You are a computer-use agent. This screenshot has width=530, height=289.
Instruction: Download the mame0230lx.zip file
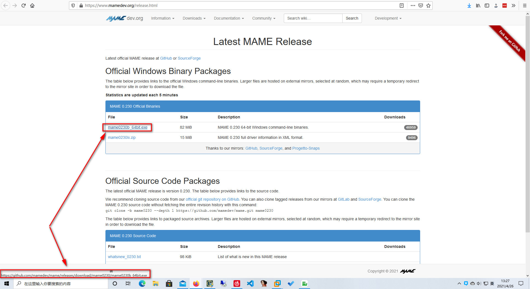(122, 137)
